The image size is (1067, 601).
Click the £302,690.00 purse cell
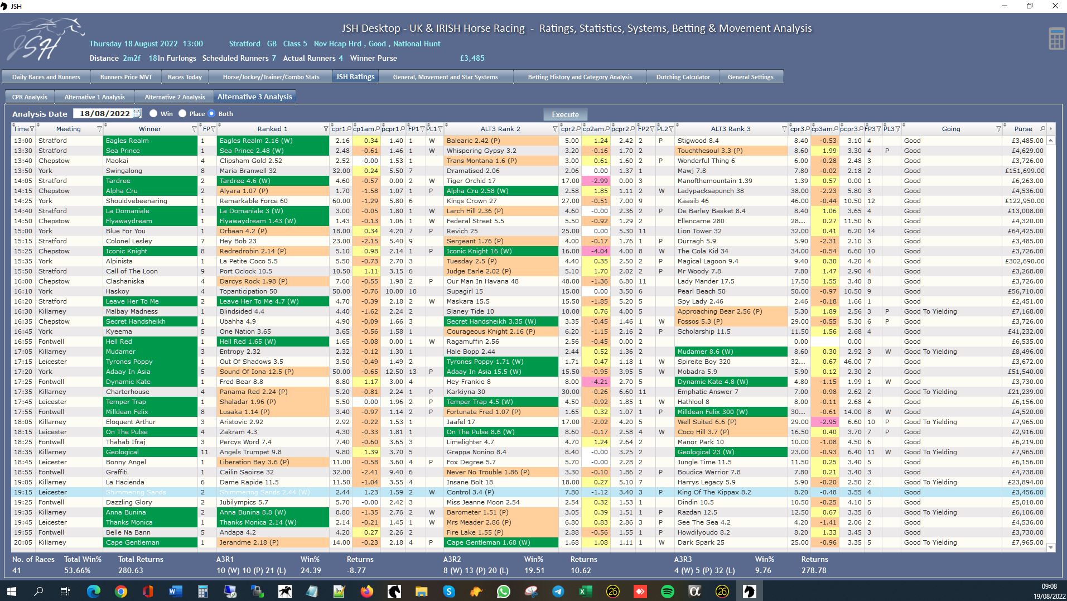[1024, 261]
